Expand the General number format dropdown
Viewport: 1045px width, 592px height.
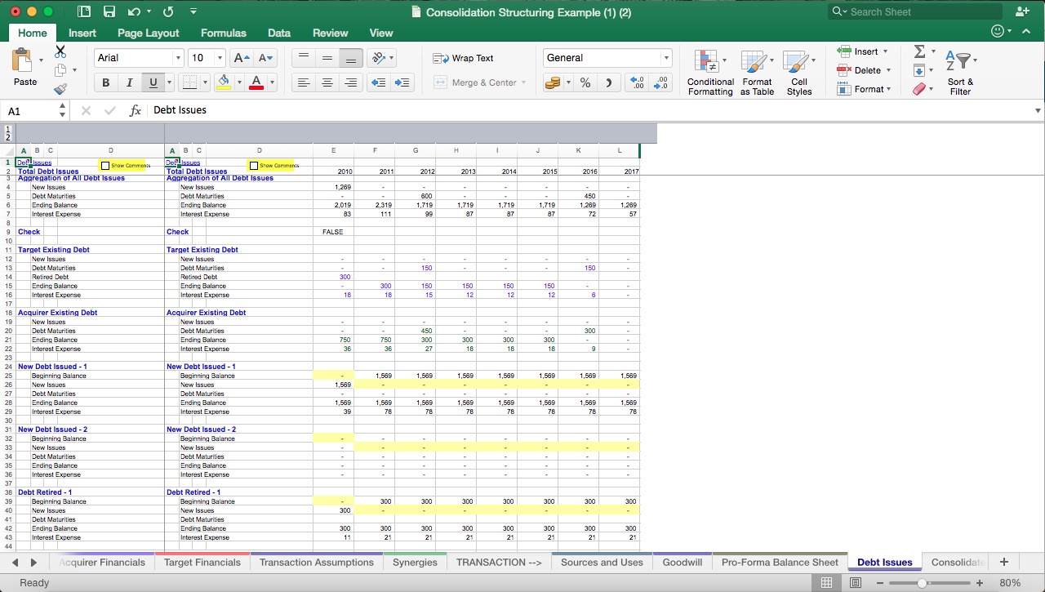(666, 58)
